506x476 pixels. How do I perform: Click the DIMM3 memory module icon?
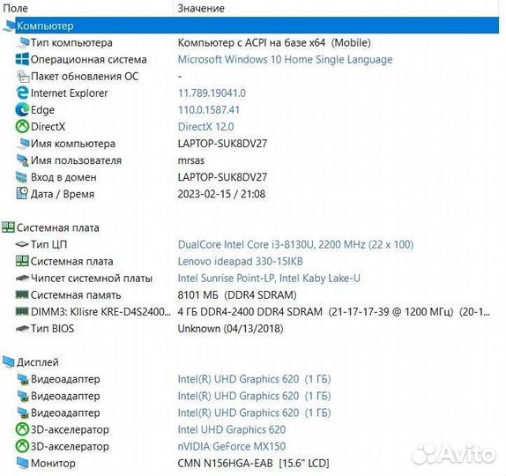(22, 311)
